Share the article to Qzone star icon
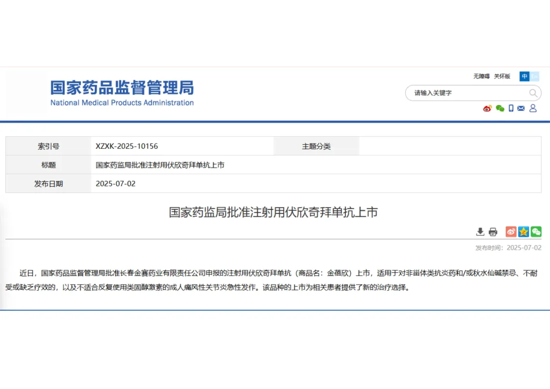The image size is (550, 389). click(x=523, y=232)
